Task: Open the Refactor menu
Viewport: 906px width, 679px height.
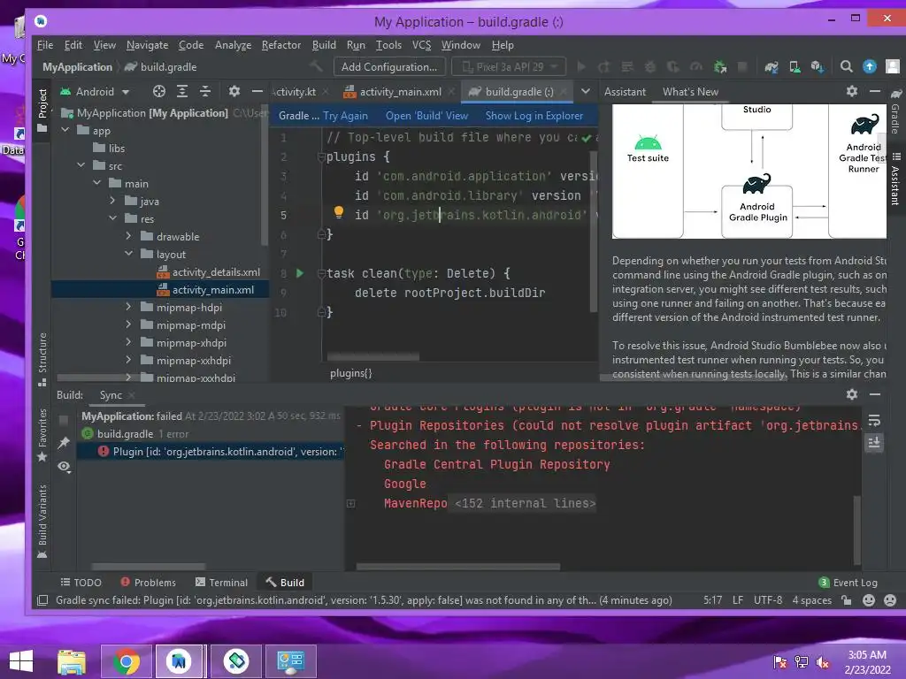Action: 280,45
